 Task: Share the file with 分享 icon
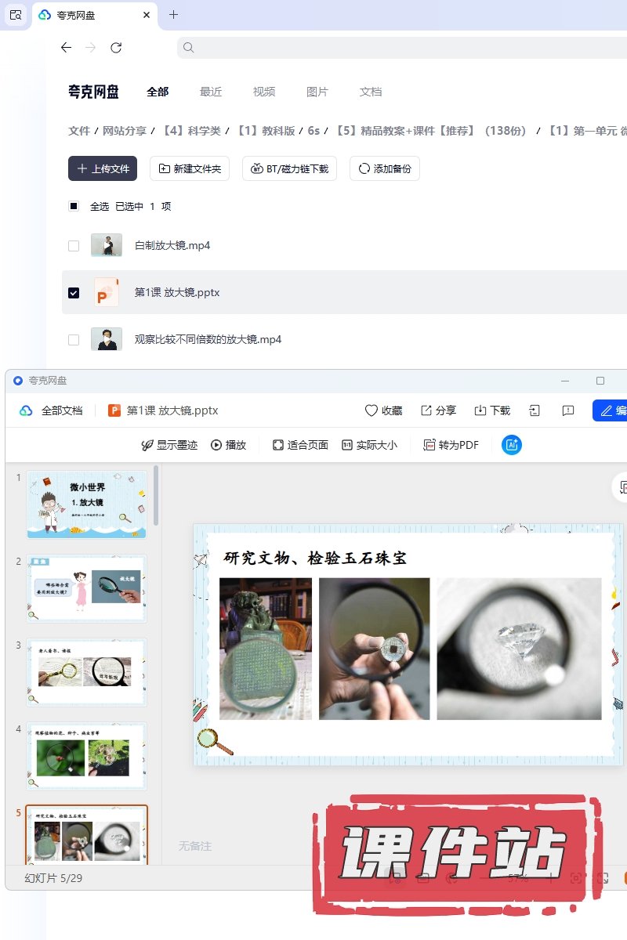(426, 410)
